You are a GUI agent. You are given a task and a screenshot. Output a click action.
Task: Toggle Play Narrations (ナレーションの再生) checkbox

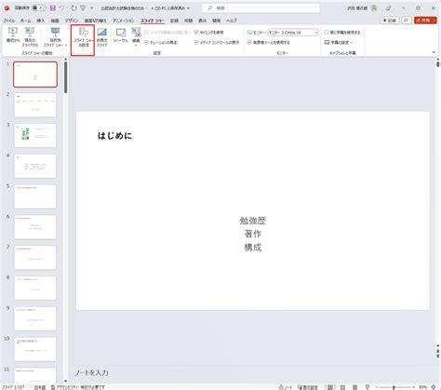[x=146, y=42]
